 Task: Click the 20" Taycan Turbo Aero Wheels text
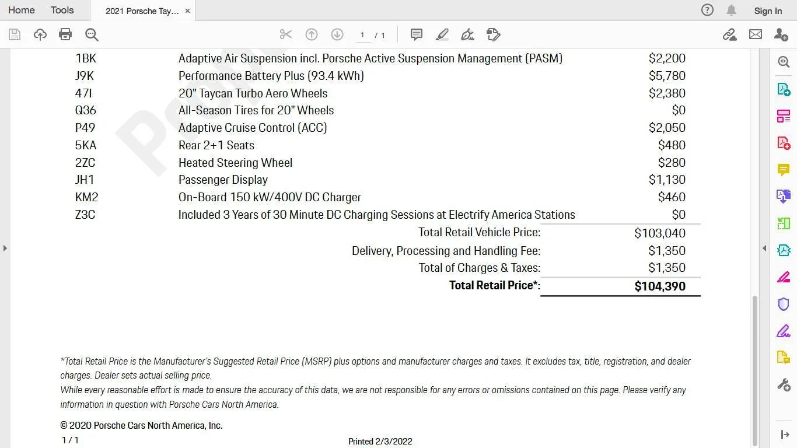click(253, 93)
